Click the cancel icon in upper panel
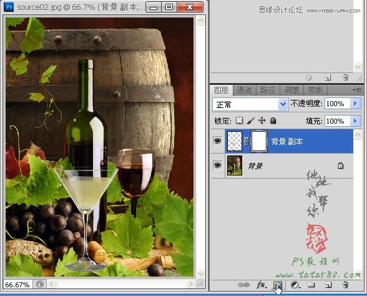 coord(308,77)
